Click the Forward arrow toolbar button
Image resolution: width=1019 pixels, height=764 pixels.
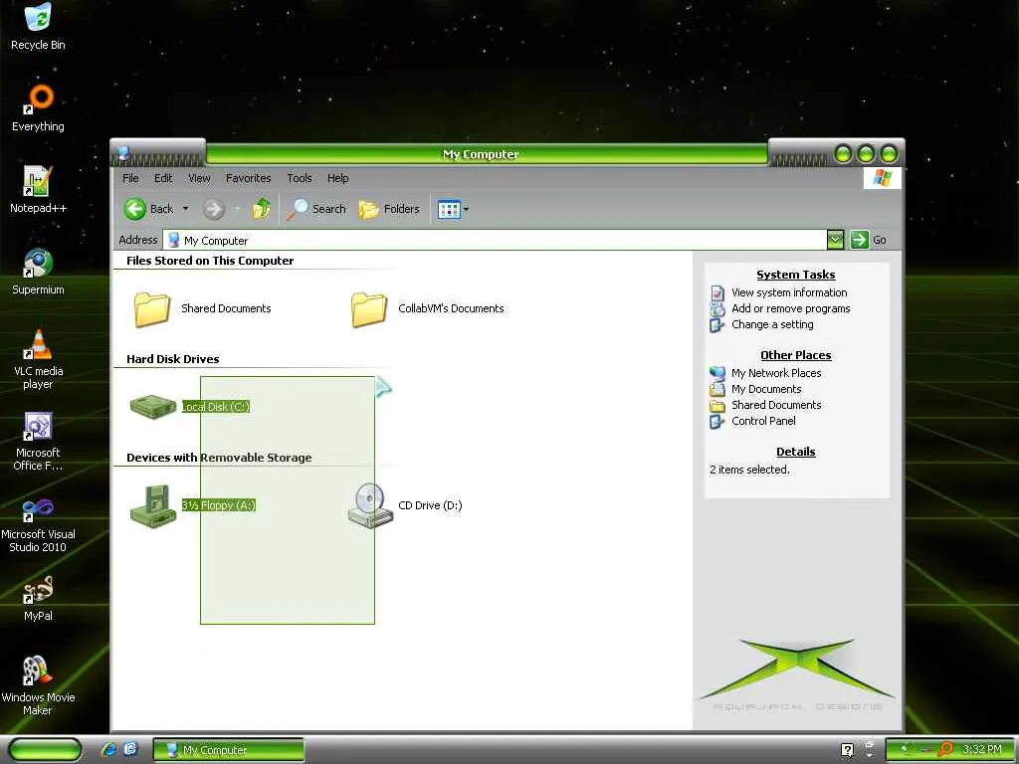(x=214, y=209)
